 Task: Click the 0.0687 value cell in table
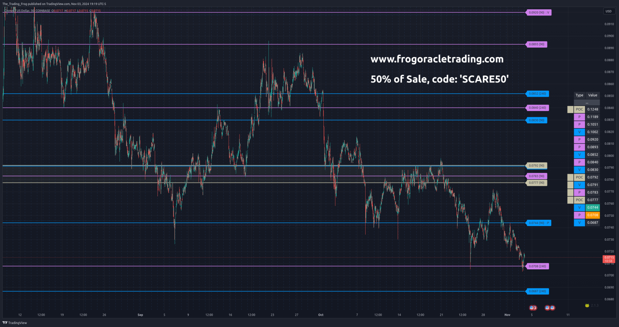[593, 223]
